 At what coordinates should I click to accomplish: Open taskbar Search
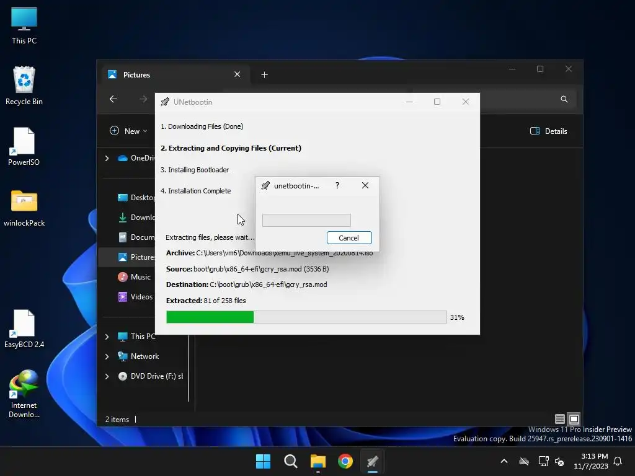(290, 461)
